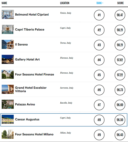Click the NAME column header
The width and height of the screenshot is (128, 142).
coord(4,3)
